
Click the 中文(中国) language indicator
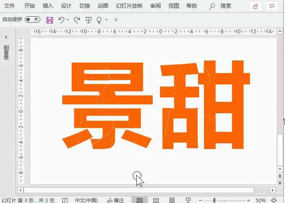tap(86, 200)
